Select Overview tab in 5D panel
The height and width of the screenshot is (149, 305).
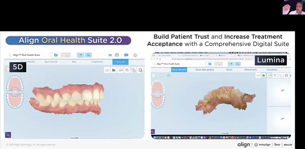[x=120, y=62]
